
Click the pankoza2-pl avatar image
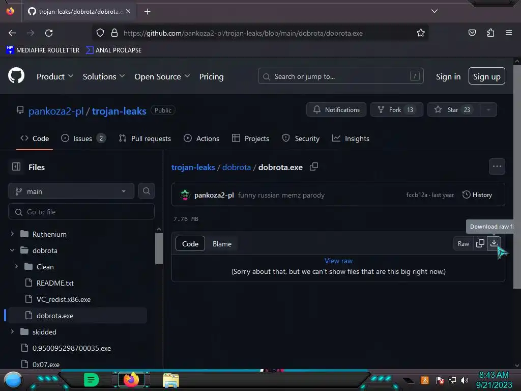coord(185,195)
